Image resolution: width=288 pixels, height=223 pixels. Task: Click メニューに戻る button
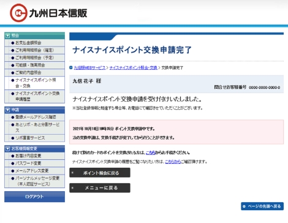point(100,188)
